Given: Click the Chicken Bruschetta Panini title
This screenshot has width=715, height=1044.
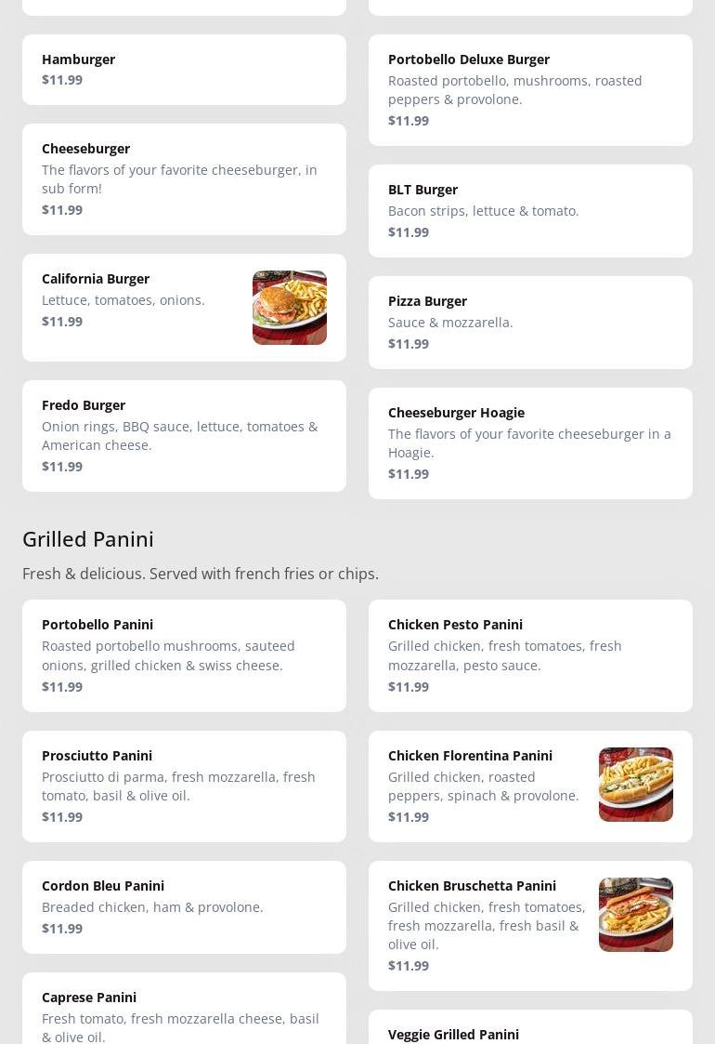Looking at the screenshot, I should click(473, 886).
